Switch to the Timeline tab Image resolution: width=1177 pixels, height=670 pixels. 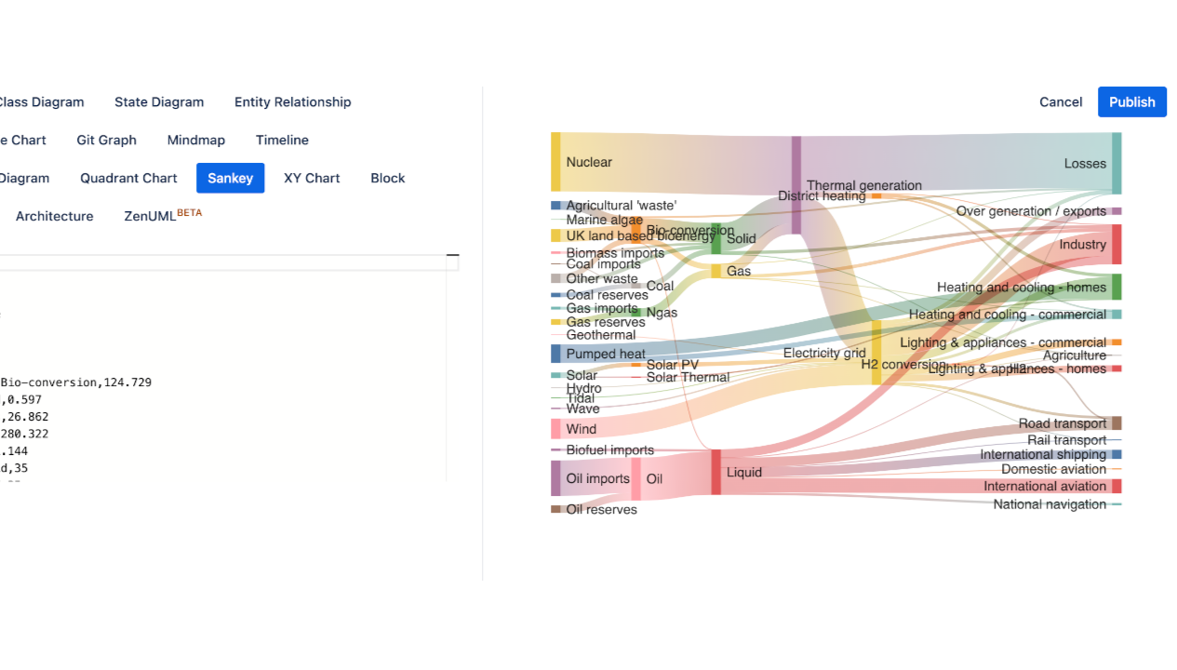tap(282, 141)
